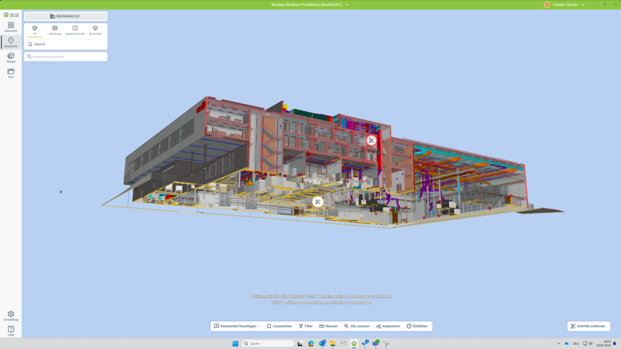The width and height of the screenshot is (621, 349).
Task: Click the lower scissors section marker on model
Action: tap(317, 202)
